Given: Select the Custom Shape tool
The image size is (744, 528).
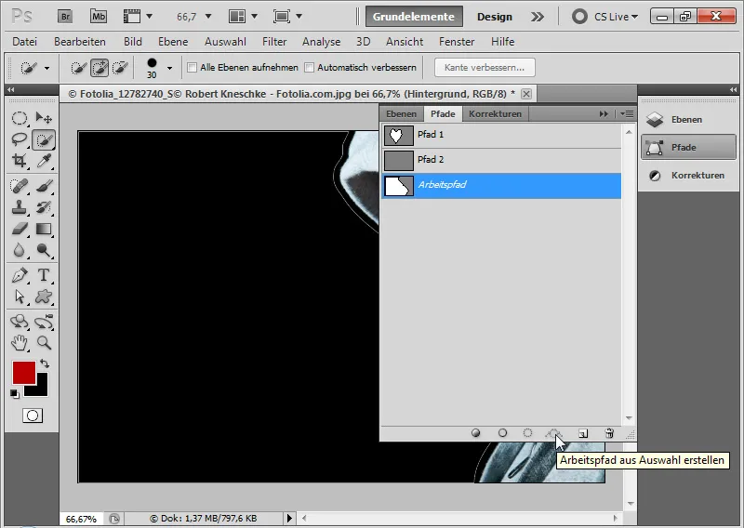Looking at the screenshot, I should point(44,297).
